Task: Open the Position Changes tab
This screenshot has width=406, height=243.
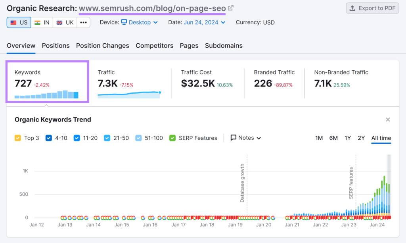Action: tap(103, 46)
